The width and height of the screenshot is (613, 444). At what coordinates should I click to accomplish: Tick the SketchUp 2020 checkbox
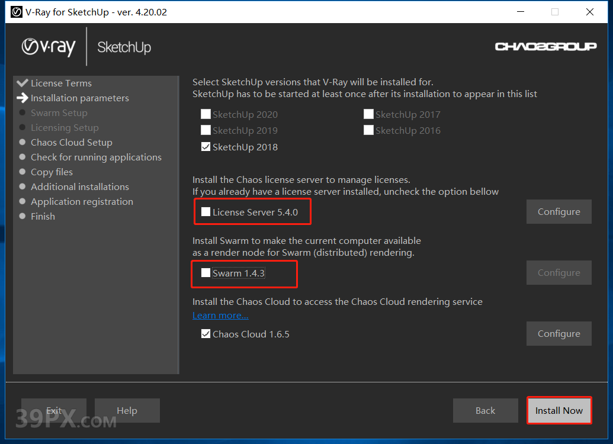(206, 114)
